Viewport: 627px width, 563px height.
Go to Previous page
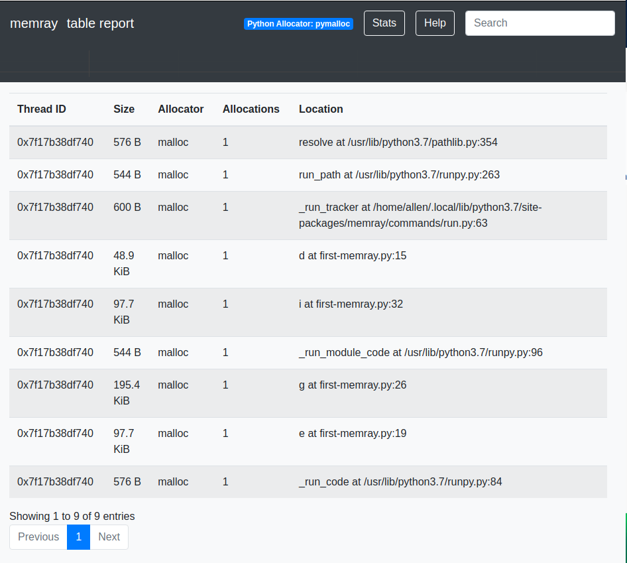(x=38, y=537)
